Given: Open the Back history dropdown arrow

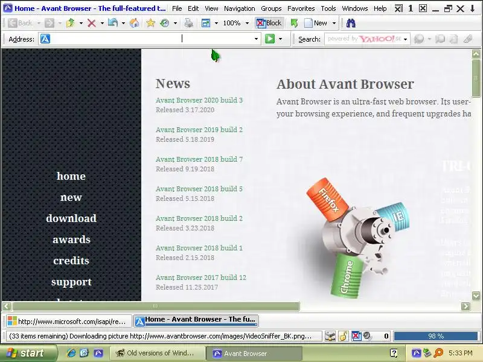Looking at the screenshot, I should (39, 23).
